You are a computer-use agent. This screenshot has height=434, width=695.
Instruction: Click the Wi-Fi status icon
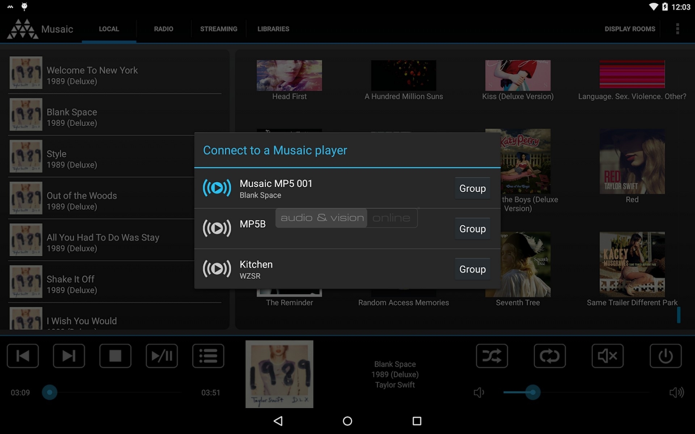coord(653,7)
